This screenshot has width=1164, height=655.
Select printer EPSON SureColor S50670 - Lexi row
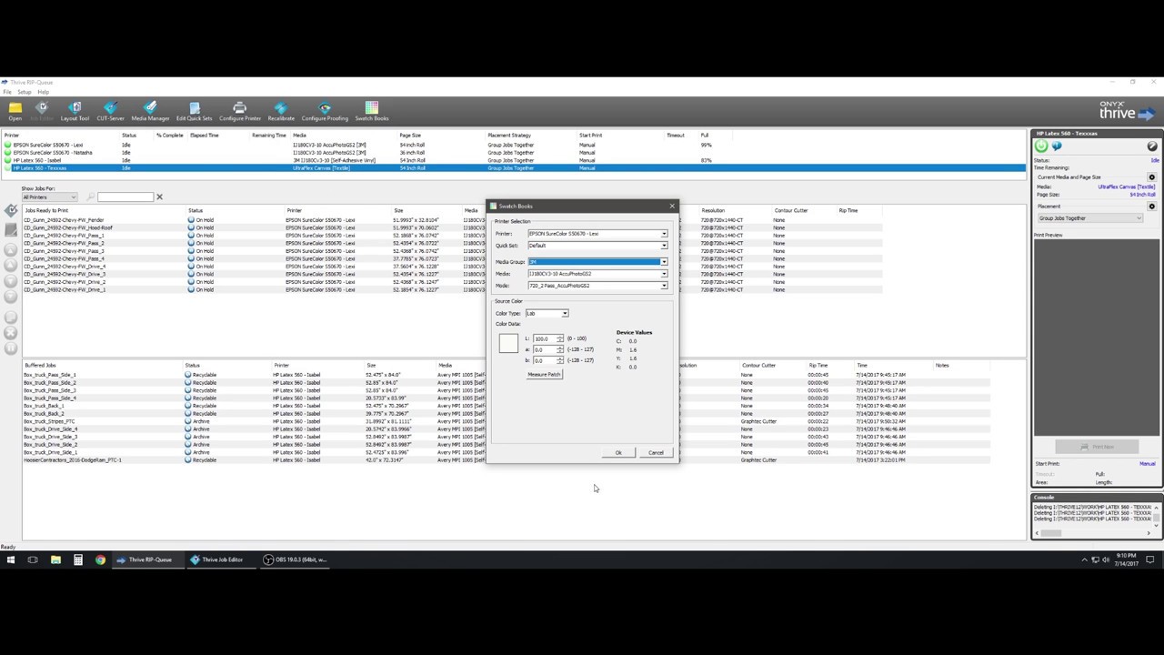(514, 145)
